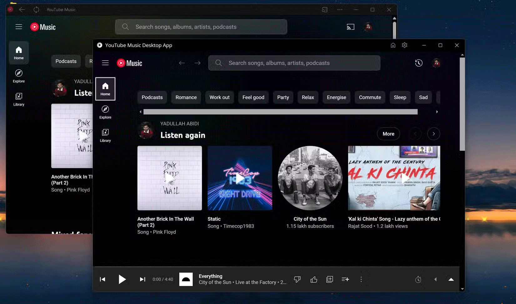Set a sleep timer with the timer icon
The image size is (516, 304).
point(418,279)
